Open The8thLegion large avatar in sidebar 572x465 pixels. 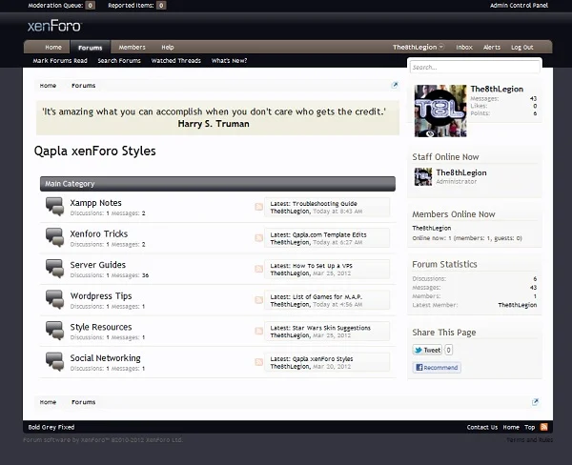click(440, 111)
